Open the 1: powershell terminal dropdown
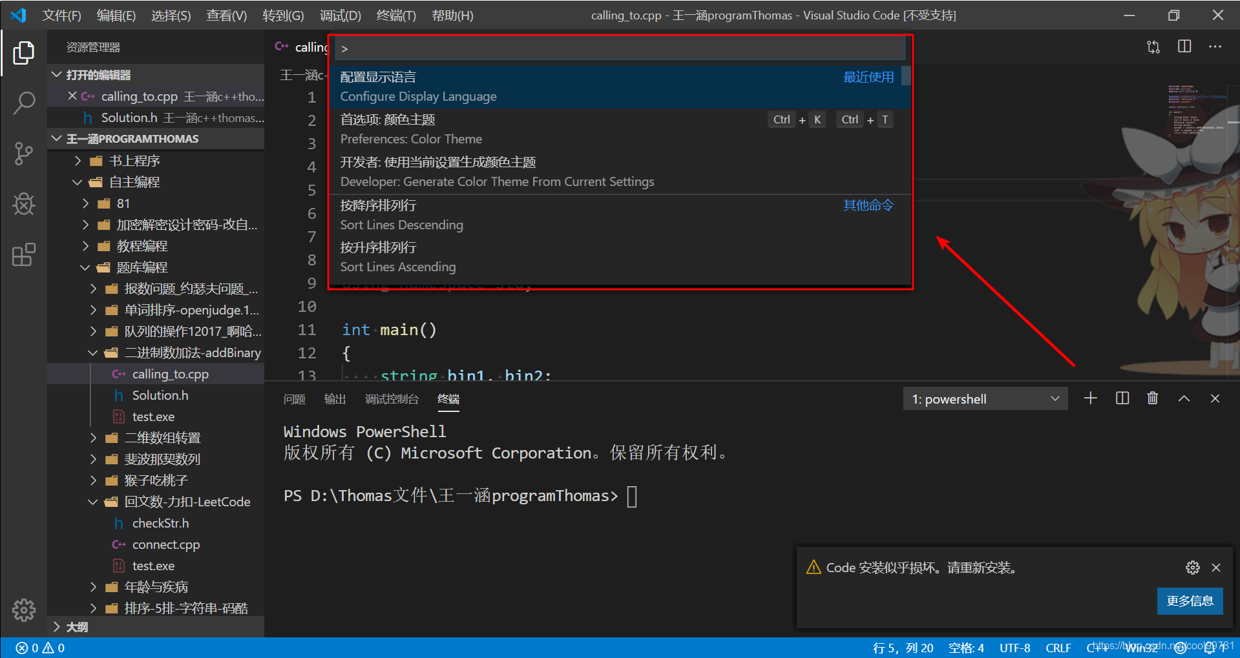1240x658 pixels. (x=985, y=399)
